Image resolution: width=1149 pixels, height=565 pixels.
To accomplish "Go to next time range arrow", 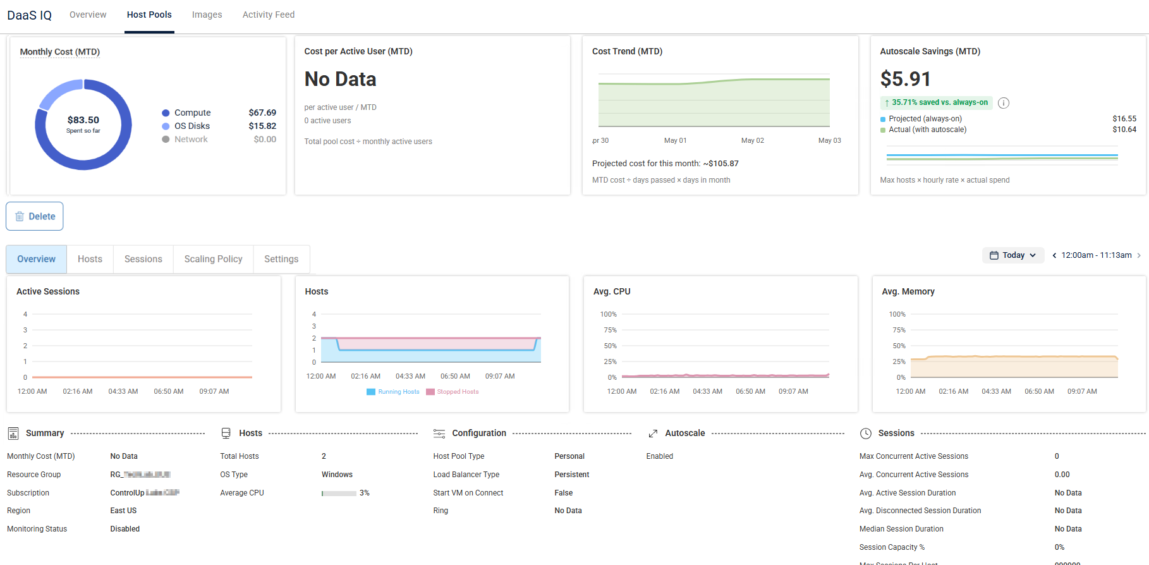I will tap(1139, 255).
